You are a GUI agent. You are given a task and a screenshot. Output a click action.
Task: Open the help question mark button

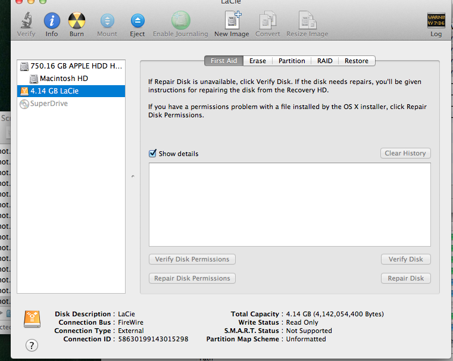[32, 345]
